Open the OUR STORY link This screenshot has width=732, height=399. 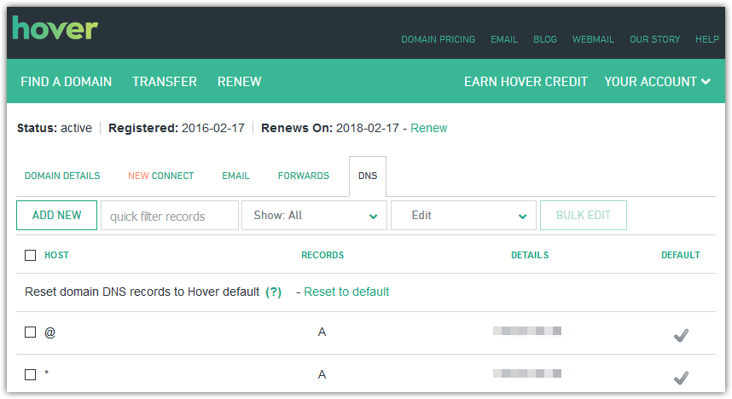click(x=654, y=40)
